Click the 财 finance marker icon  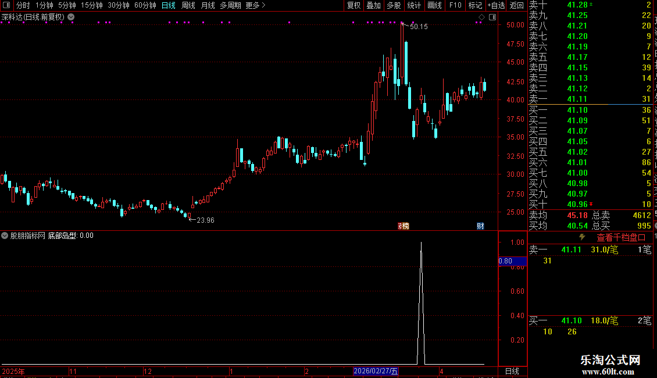(480, 226)
